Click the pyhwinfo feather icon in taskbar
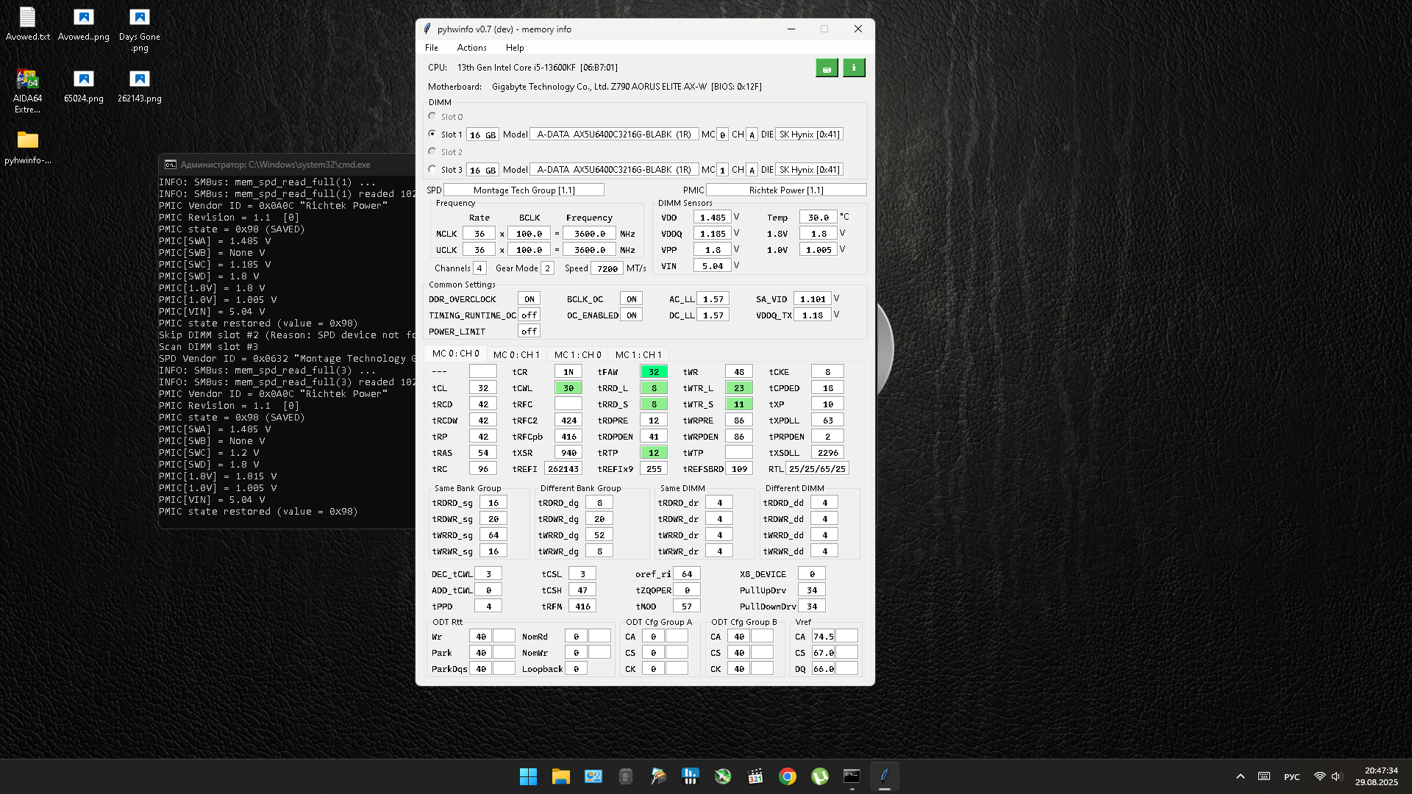This screenshot has height=794, width=1412. click(884, 776)
